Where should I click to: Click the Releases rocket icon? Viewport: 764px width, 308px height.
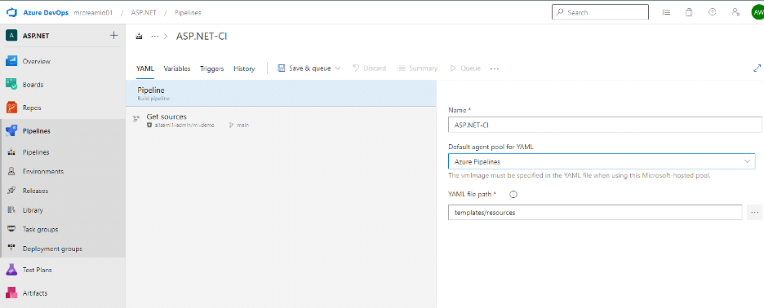tap(11, 191)
